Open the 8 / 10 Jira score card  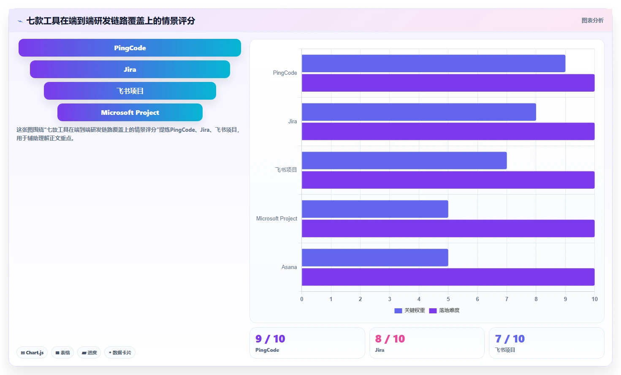point(427,343)
